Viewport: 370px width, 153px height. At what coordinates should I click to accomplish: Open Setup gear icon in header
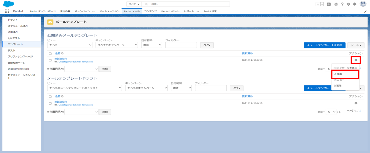[348, 4]
